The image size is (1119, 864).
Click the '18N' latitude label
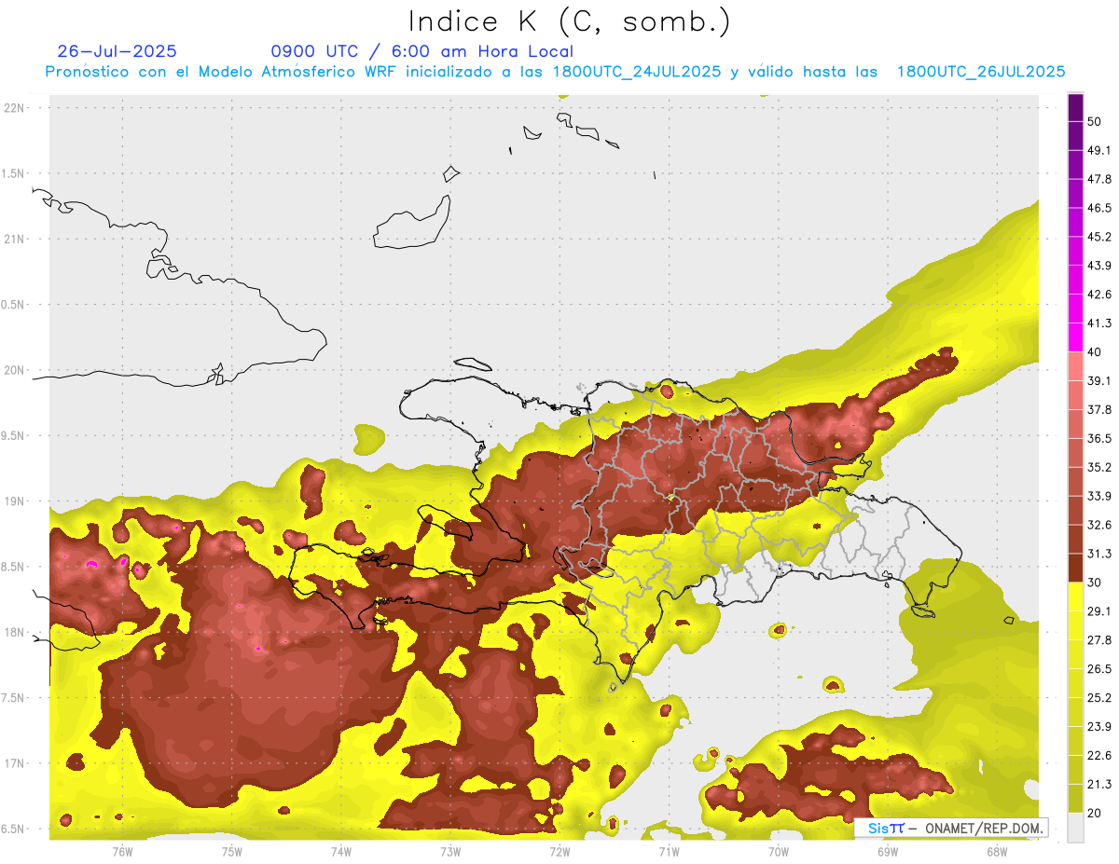[x=15, y=632]
